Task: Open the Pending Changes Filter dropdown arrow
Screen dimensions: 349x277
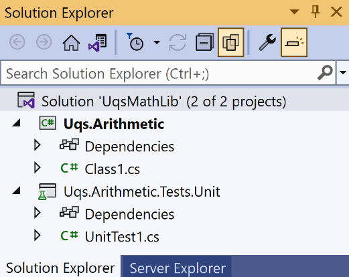Action: (x=157, y=42)
